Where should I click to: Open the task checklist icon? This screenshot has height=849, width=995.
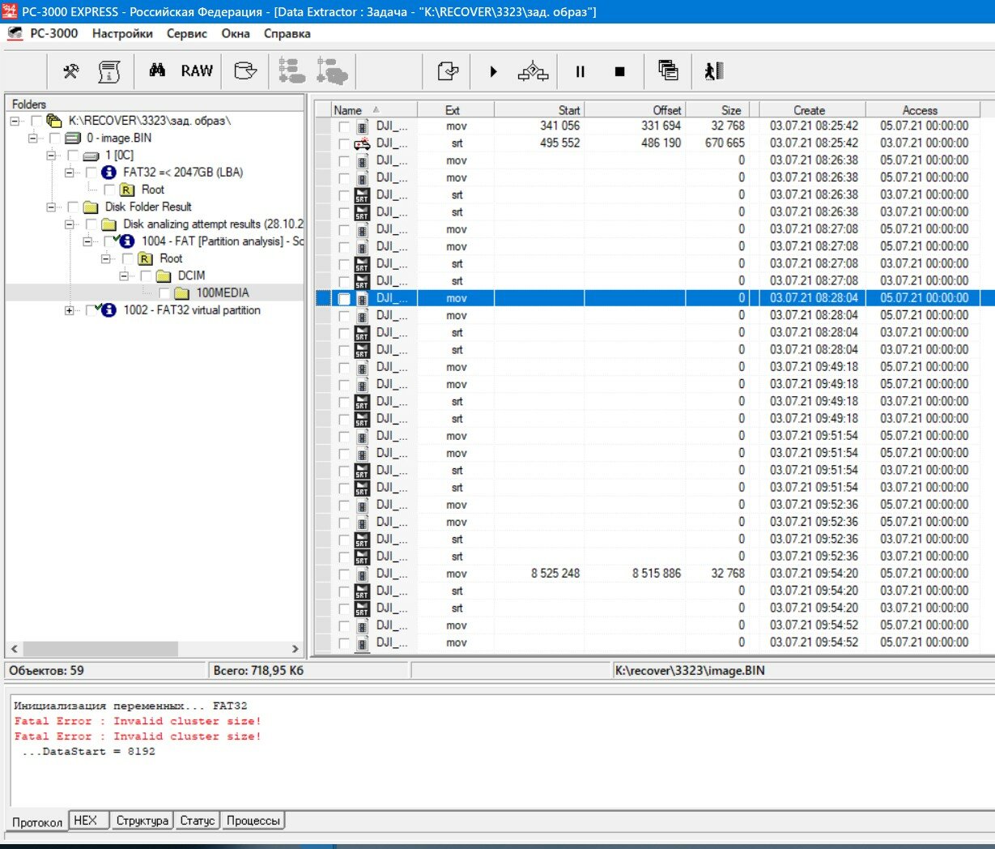pyautogui.click(x=449, y=71)
